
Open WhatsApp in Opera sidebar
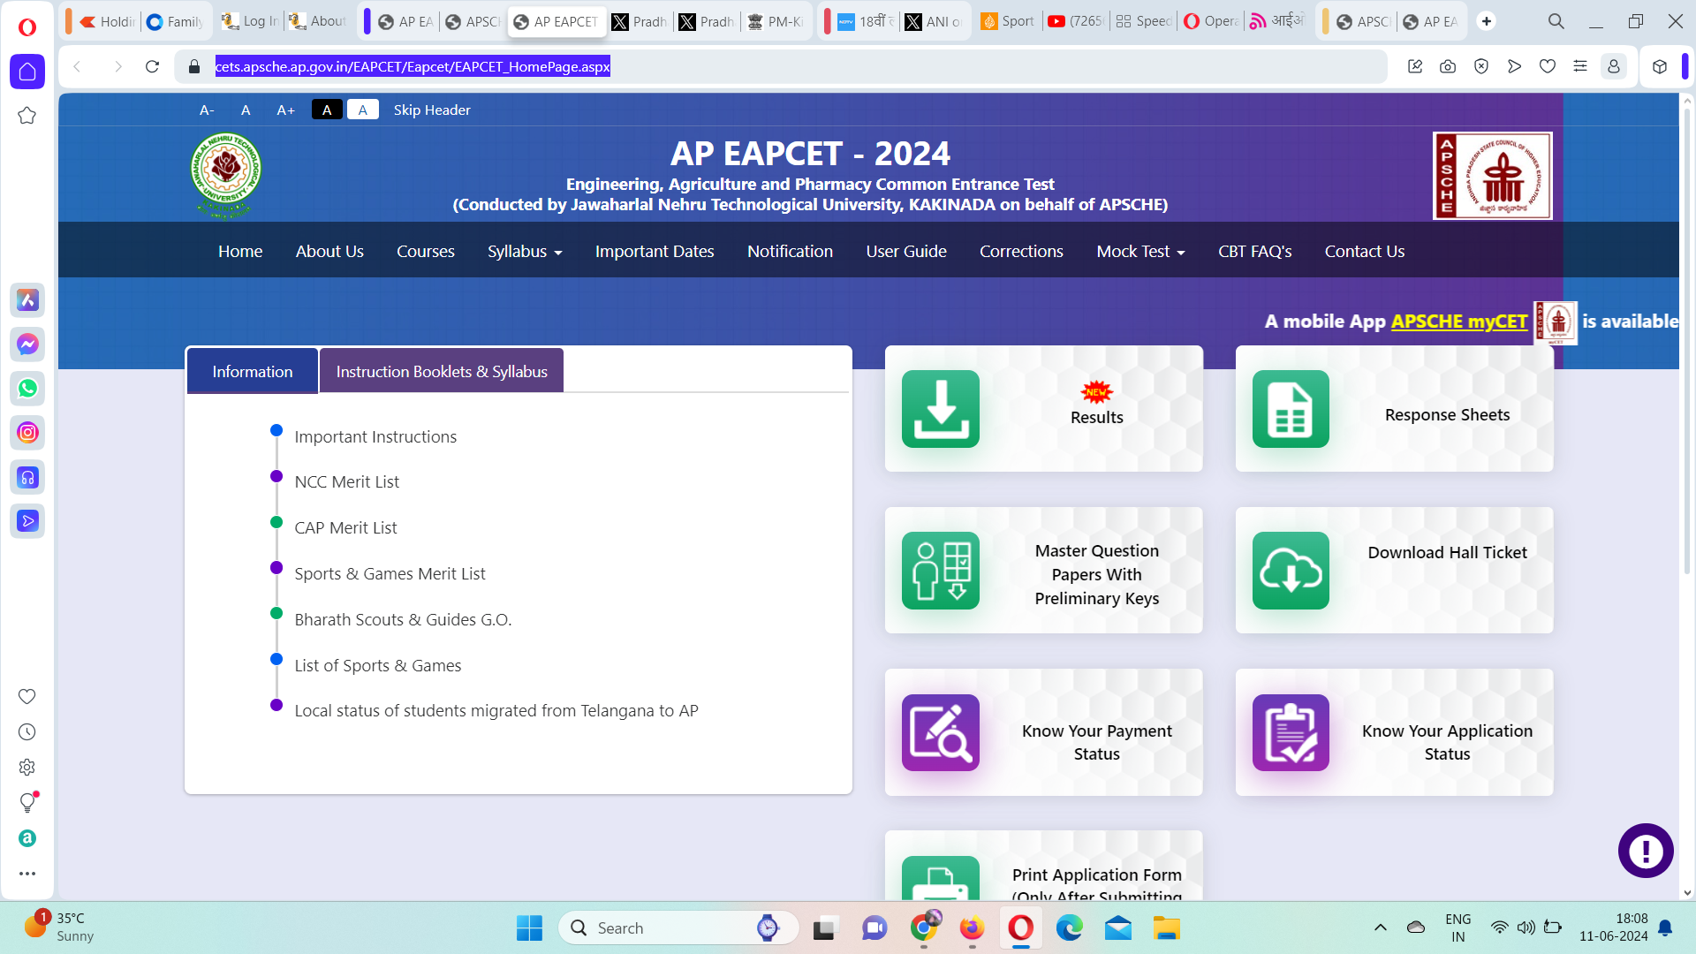[27, 389]
